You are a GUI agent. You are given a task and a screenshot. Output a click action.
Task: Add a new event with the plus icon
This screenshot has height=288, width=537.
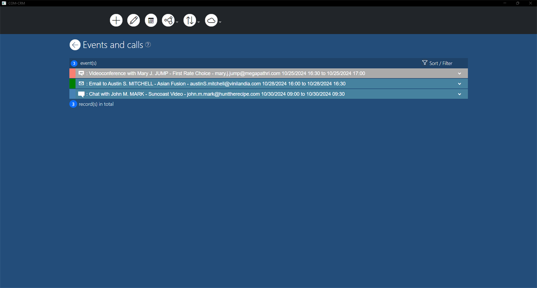tap(116, 20)
